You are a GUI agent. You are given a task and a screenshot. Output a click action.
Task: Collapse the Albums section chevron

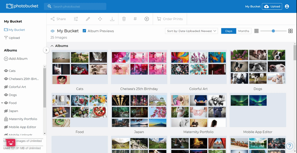coord(52,46)
